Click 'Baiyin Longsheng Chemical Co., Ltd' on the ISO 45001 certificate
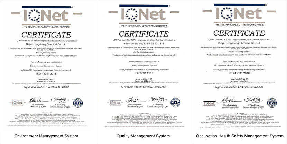Screen dimensions: 287x144 click(x=239, y=43)
